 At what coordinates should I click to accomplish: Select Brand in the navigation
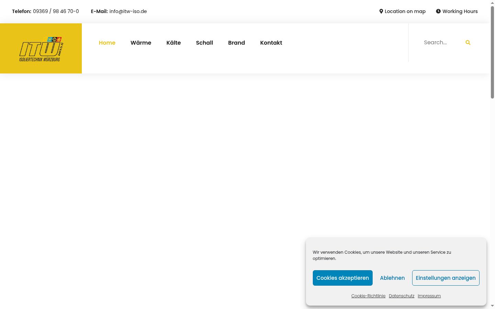pos(236,43)
